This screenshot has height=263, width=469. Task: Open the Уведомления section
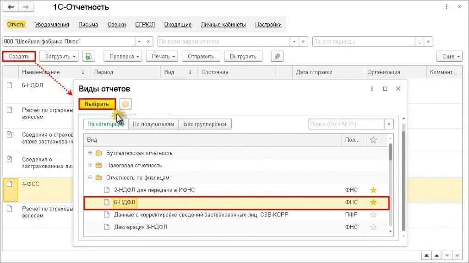coord(52,25)
